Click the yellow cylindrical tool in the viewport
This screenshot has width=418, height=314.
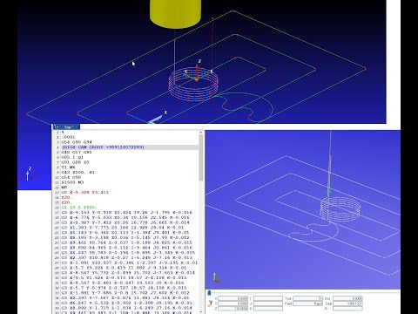click(175, 13)
